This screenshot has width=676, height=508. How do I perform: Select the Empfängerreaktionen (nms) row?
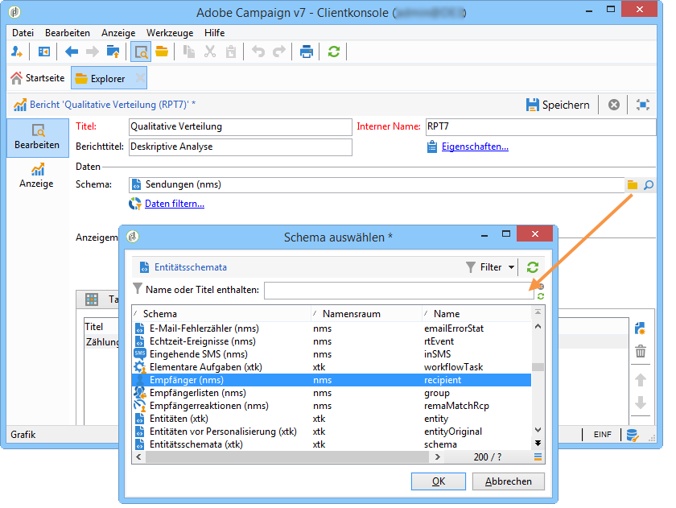(x=331, y=406)
